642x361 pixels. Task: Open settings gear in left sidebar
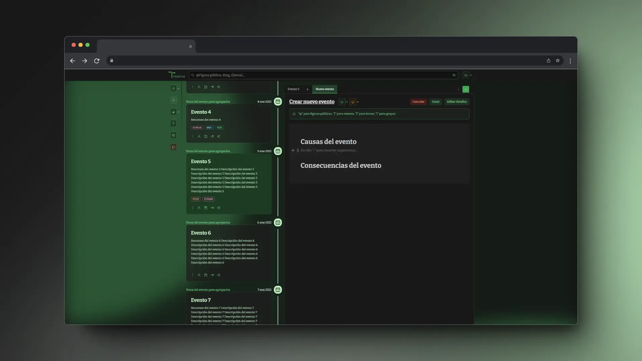(173, 135)
